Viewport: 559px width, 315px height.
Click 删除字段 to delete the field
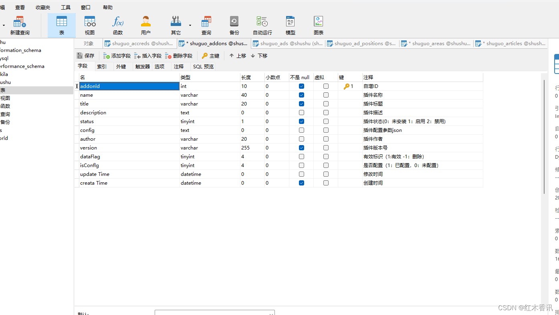pos(179,56)
